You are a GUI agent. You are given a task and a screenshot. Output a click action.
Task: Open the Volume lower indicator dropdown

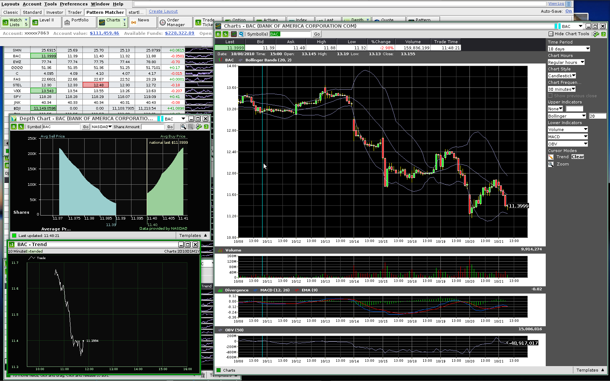pyautogui.click(x=568, y=129)
